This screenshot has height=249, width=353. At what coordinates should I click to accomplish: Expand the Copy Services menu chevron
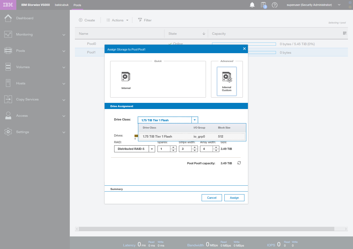pyautogui.click(x=64, y=100)
